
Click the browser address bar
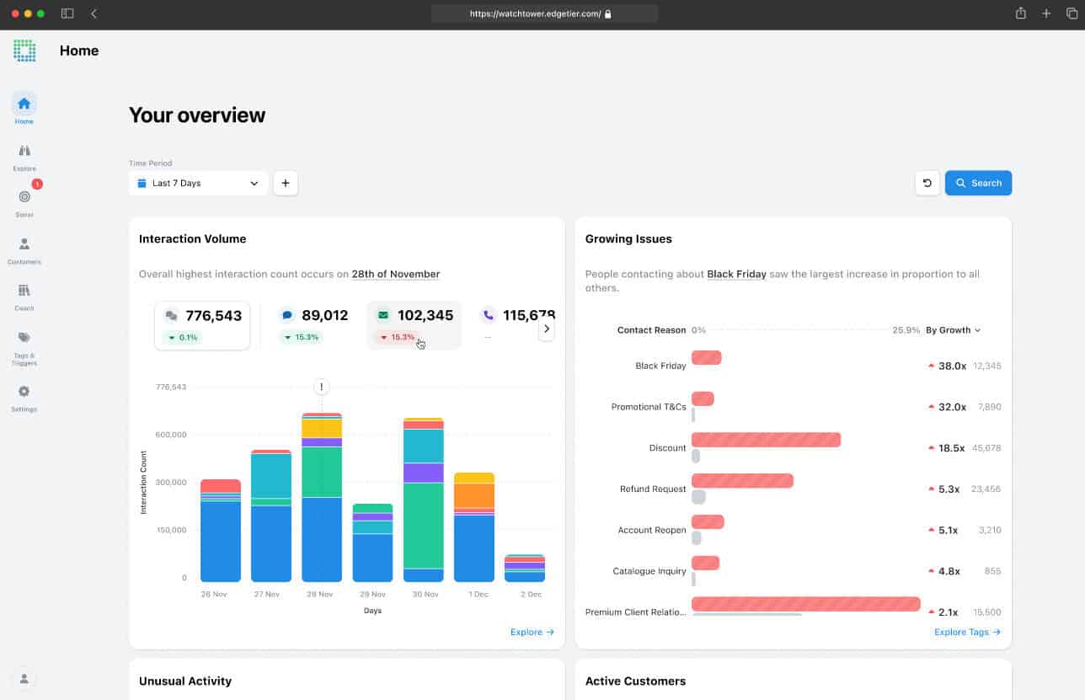pos(544,13)
